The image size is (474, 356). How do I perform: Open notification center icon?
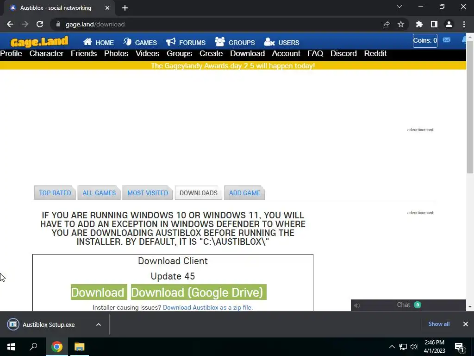[x=459, y=347]
